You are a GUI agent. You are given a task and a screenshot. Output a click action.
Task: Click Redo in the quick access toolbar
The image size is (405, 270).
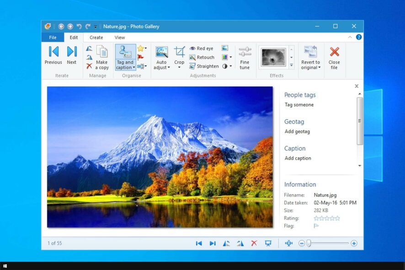click(x=88, y=27)
